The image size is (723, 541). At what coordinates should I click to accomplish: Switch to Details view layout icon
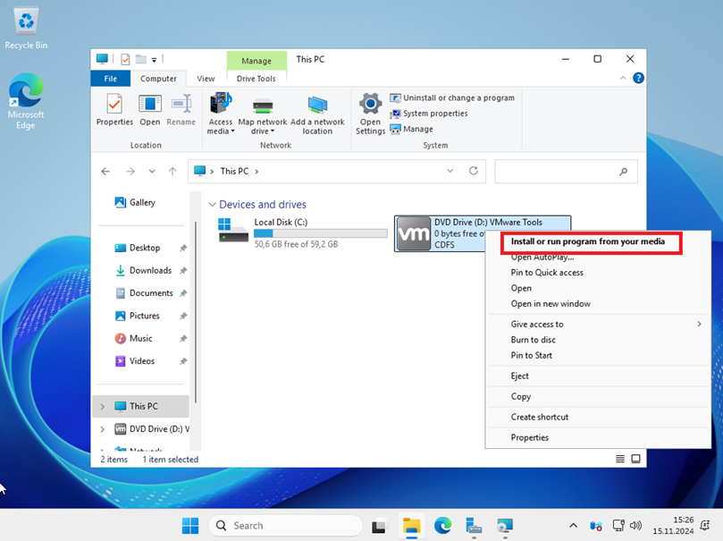[x=620, y=459]
